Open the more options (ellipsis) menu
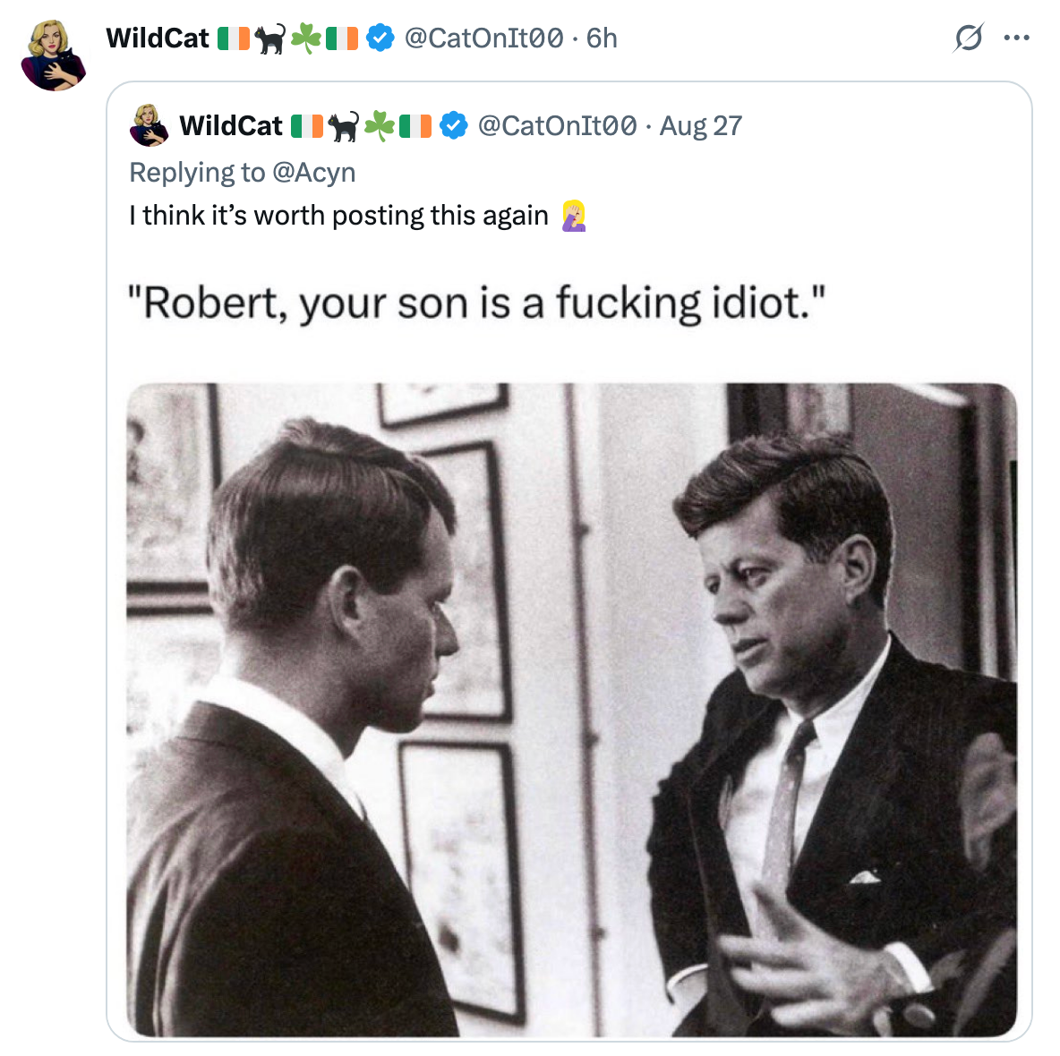Screen dimensions: 1060x1056 pyautogui.click(x=1017, y=38)
